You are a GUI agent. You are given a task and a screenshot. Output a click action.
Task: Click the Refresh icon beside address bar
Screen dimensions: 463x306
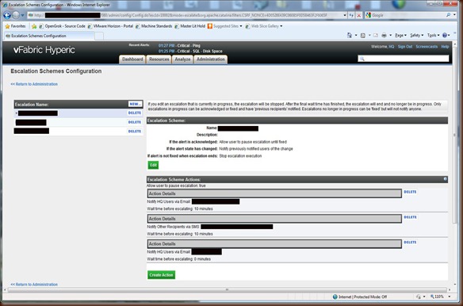tap(351, 15)
